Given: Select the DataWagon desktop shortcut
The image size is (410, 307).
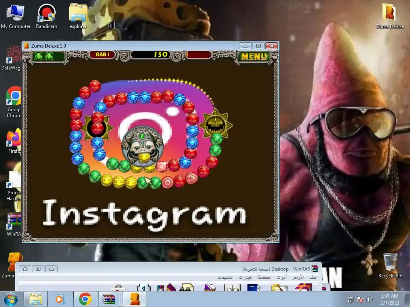Looking at the screenshot, I should [12, 58].
